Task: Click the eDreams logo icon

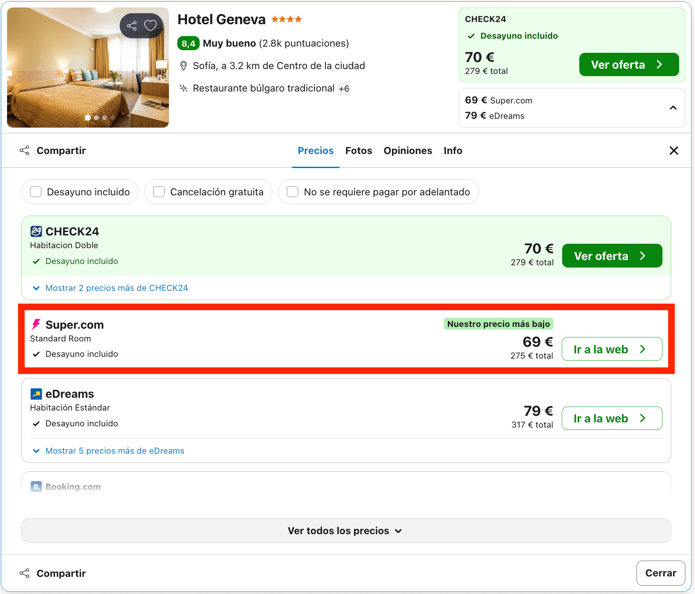Action: [x=36, y=394]
